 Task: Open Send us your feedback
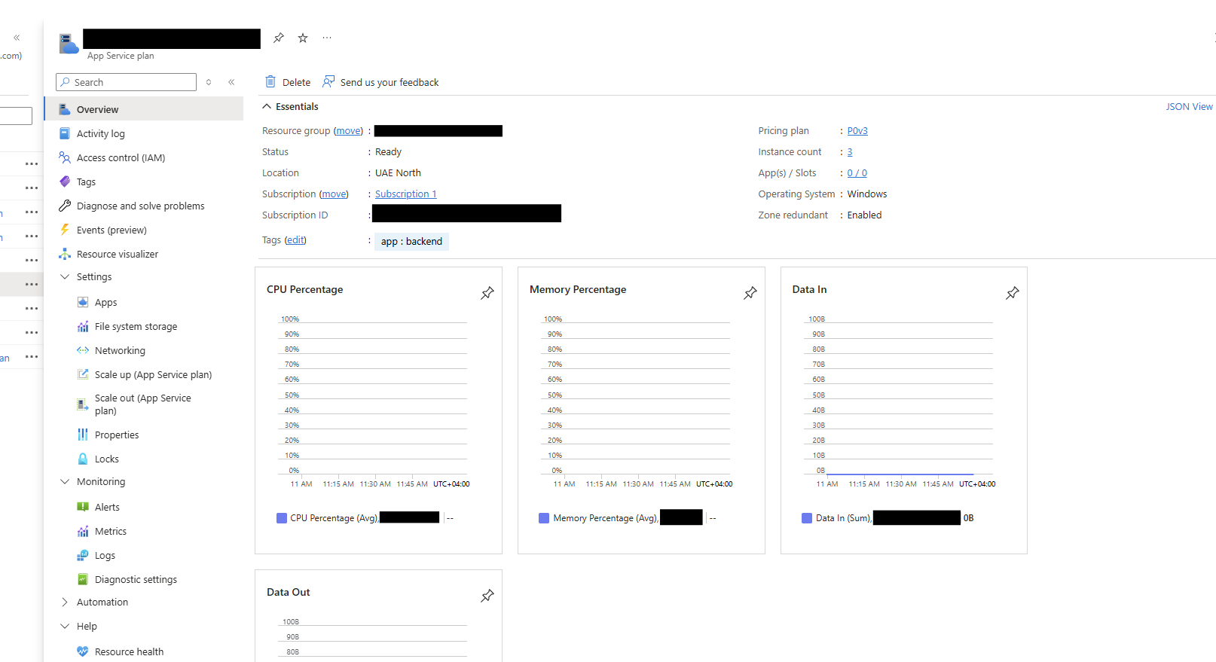point(380,82)
